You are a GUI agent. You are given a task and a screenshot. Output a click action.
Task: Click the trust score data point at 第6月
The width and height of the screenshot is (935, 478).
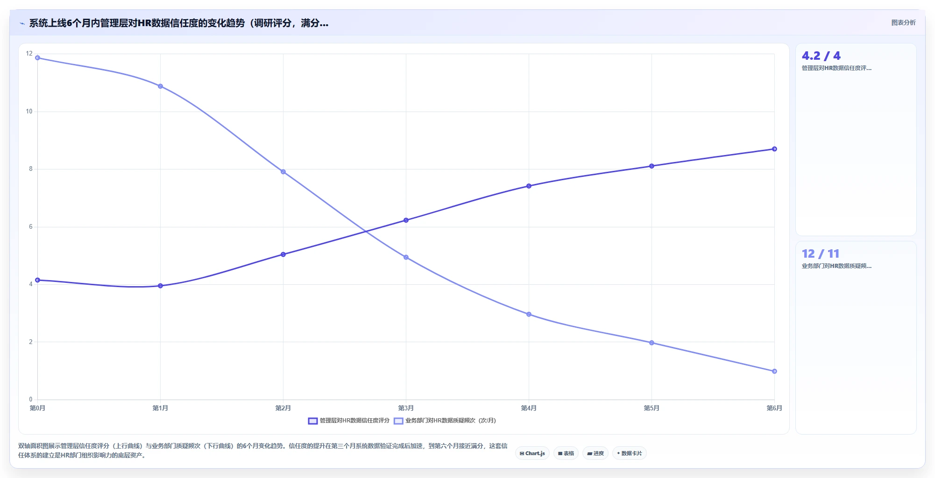(x=774, y=149)
